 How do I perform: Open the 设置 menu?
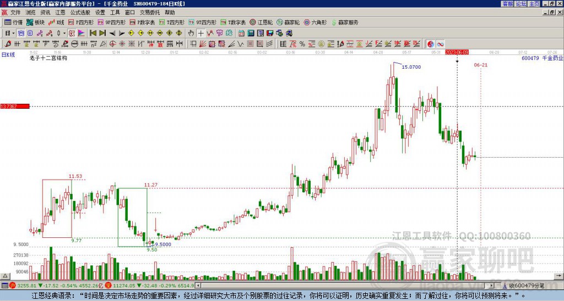pyautogui.click(x=100, y=13)
